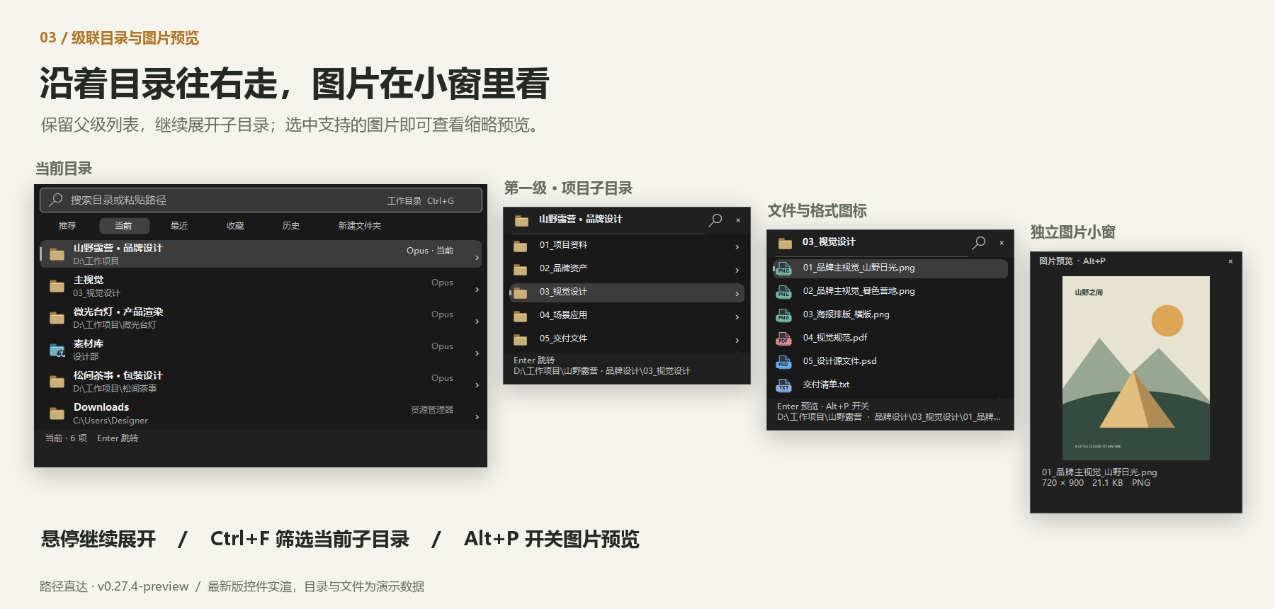Click folder icon of 松间茶事 • 包装设计 row
Viewport: 1275px width, 609px height.
(57, 382)
